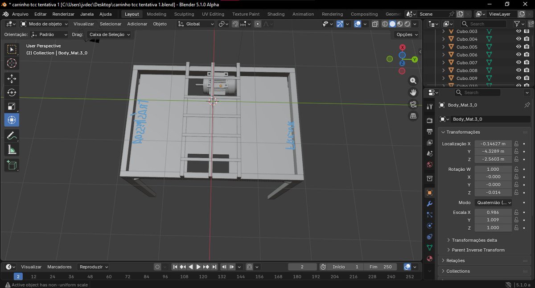
Task: Select the Annotate tool
Action: coord(12,136)
